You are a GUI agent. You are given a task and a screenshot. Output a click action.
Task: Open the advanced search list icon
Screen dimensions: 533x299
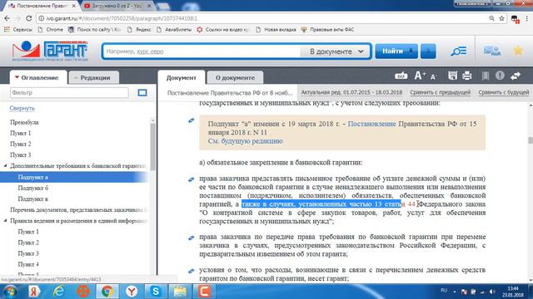(x=458, y=51)
